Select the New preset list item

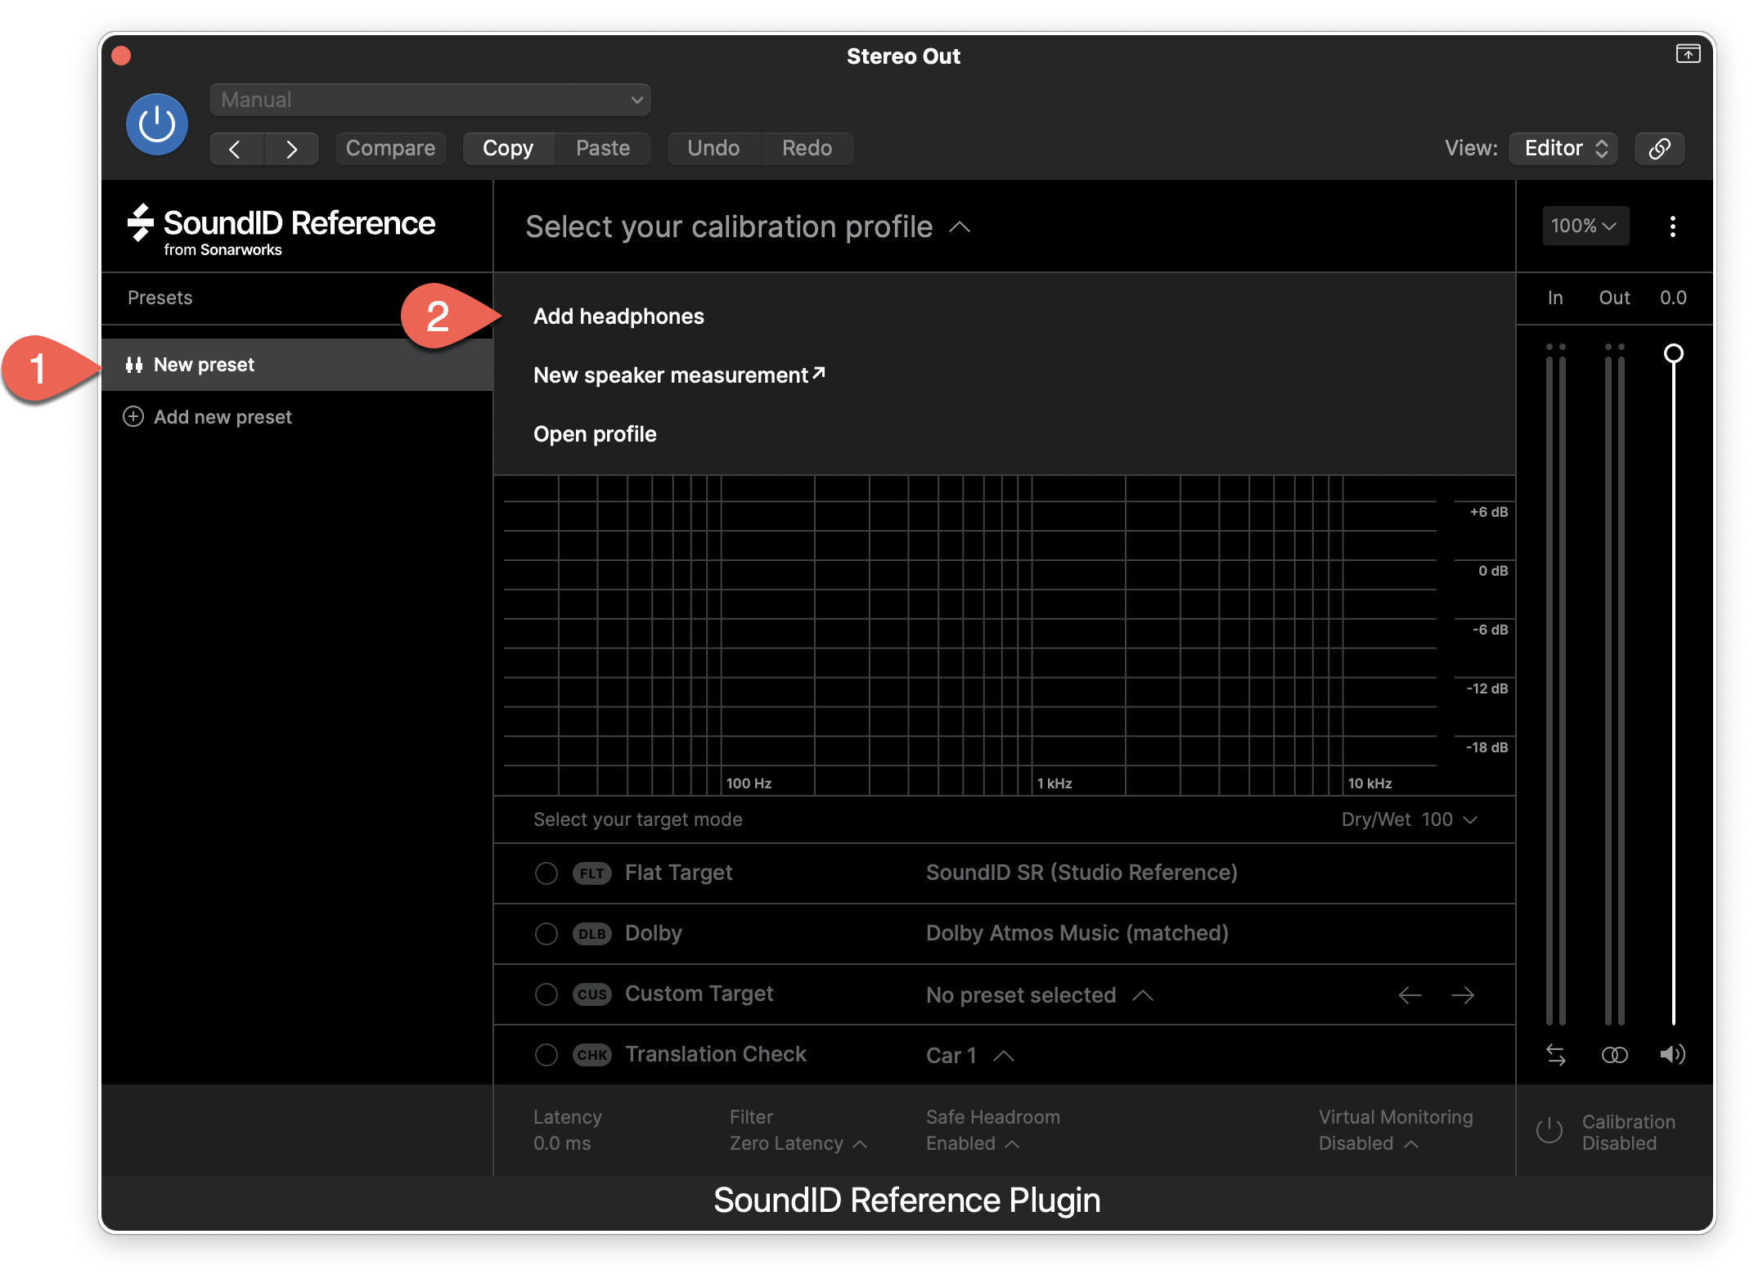click(x=205, y=365)
